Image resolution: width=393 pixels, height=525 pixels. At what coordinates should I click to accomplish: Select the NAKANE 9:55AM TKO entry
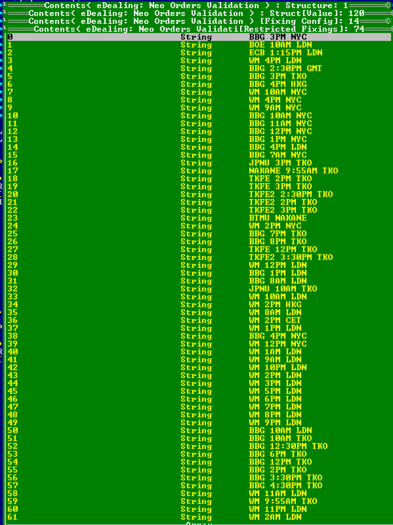click(x=293, y=171)
